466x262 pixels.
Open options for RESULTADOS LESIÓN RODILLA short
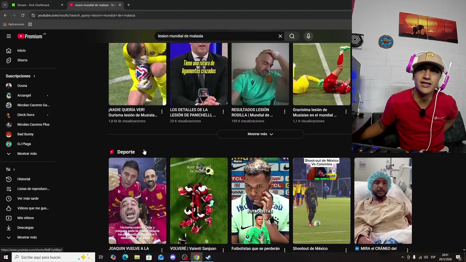pyautogui.click(x=285, y=112)
